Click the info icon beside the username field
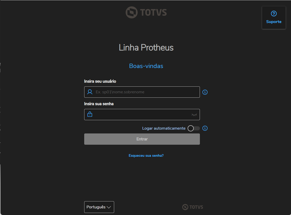291x215 pixels. 205,92
